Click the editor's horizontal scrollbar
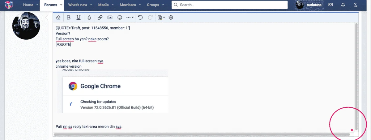Image resolution: width=371 pixels, height=140 pixels. (x=202, y=134)
